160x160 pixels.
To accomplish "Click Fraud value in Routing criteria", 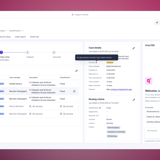I will (x=109, y=108).
